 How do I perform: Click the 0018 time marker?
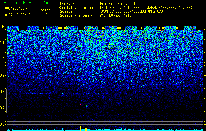point(160,28)
